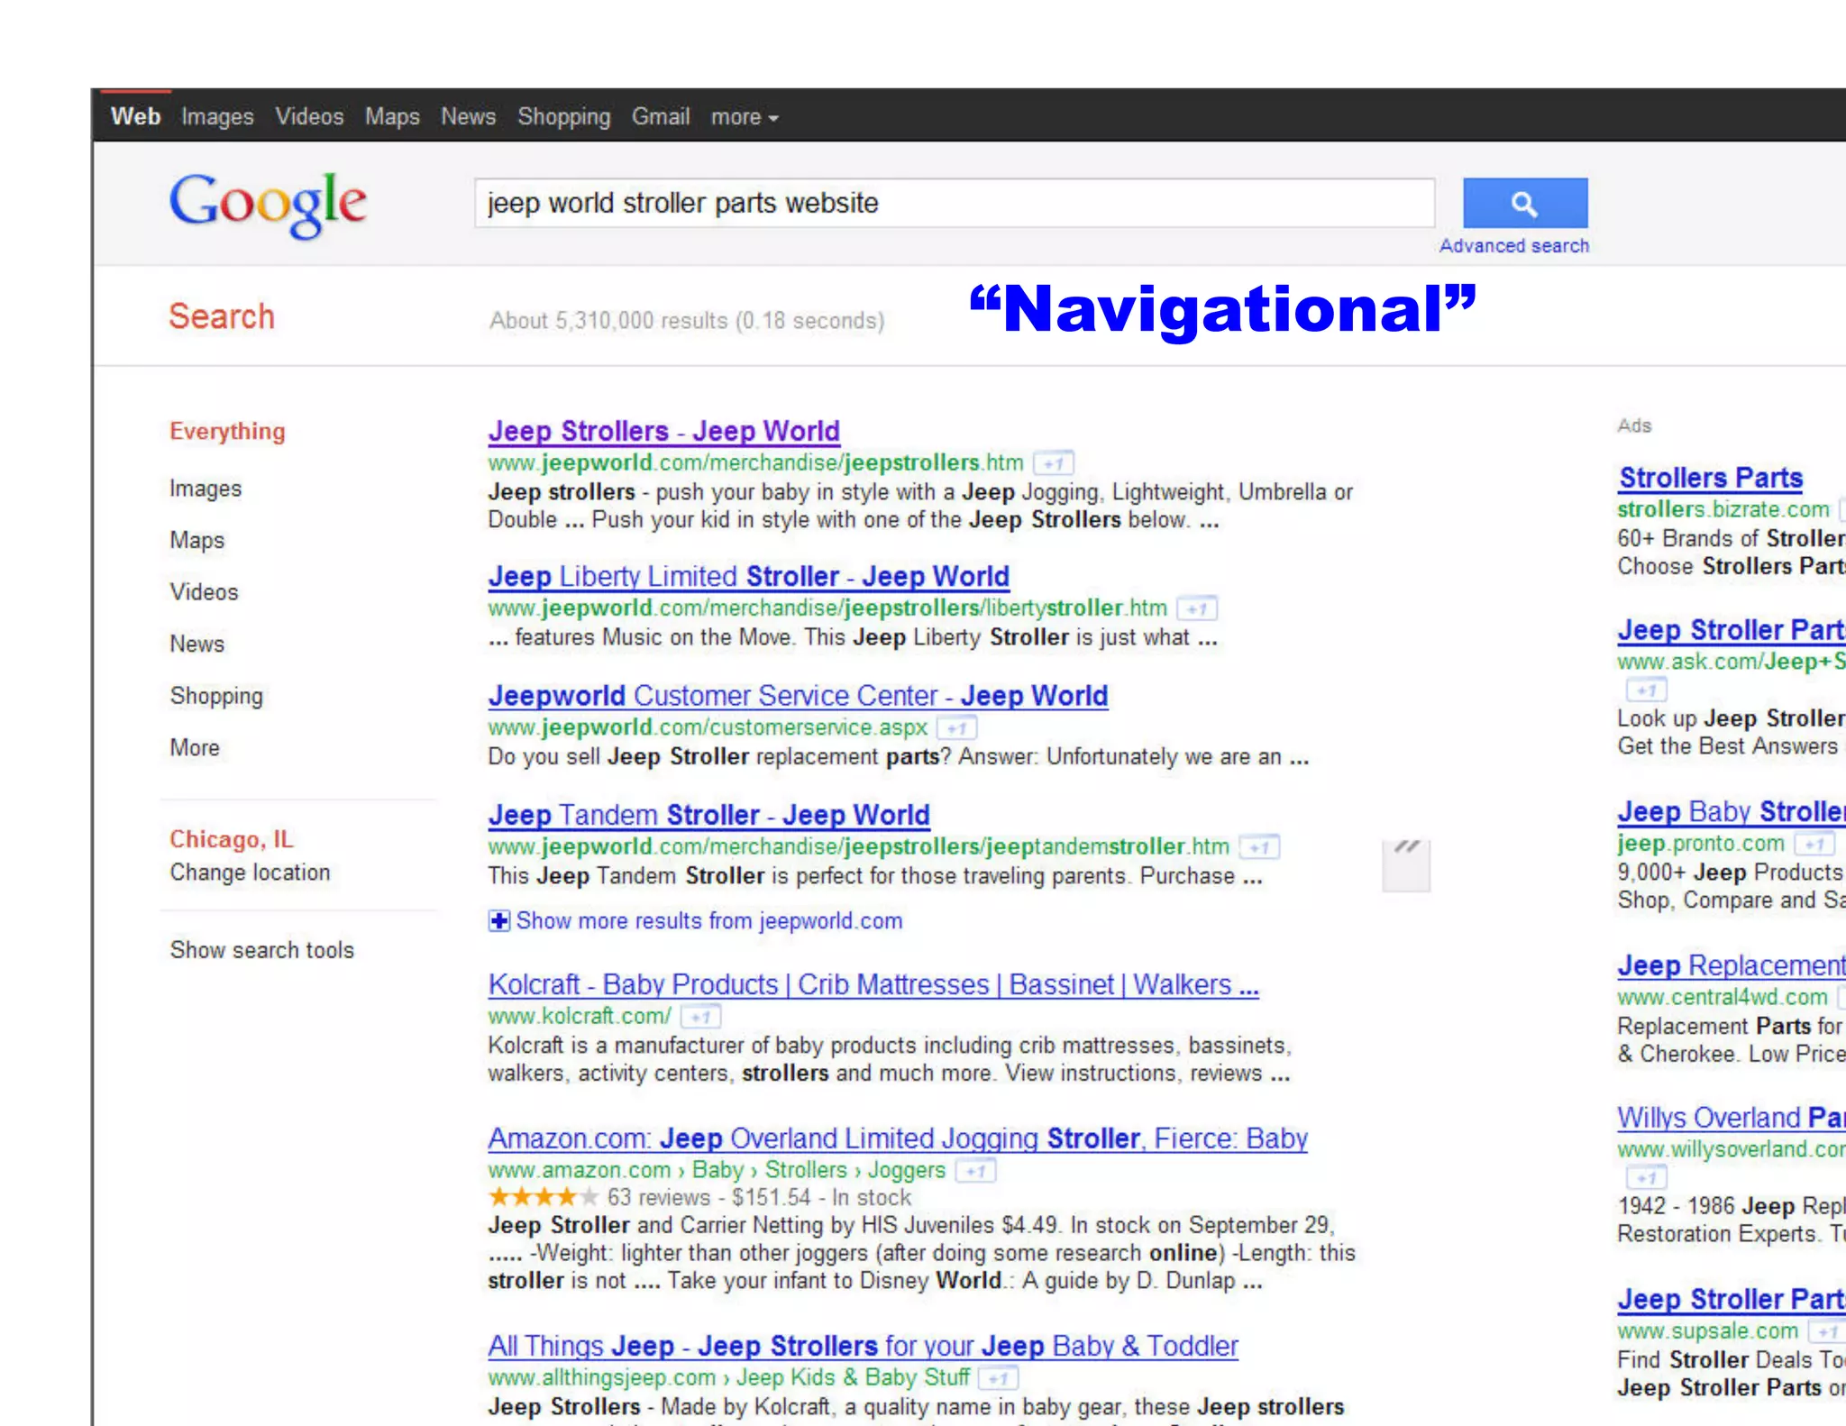Open the Kolcraft Baby Products result
Screen dimensions: 1846x1426
pos(873,985)
